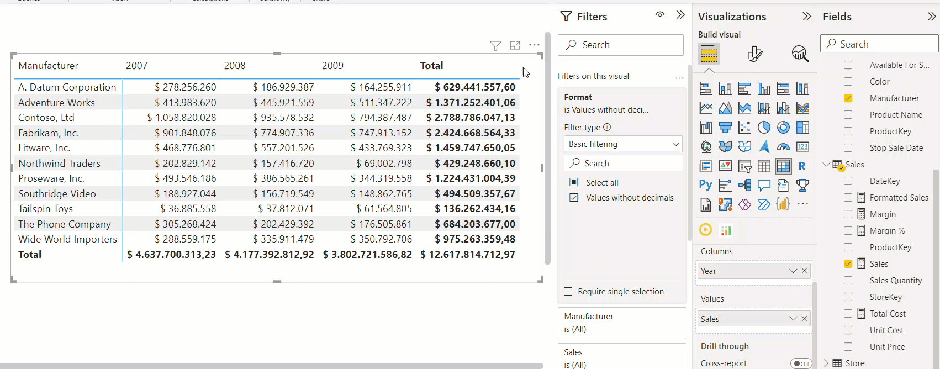Toggle Cross-report drill through switch
Viewport: 940px width, 369px height.
(x=800, y=363)
